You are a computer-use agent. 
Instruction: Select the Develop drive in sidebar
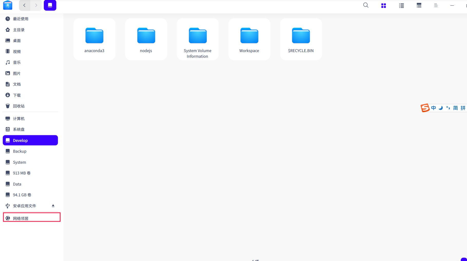(30, 140)
